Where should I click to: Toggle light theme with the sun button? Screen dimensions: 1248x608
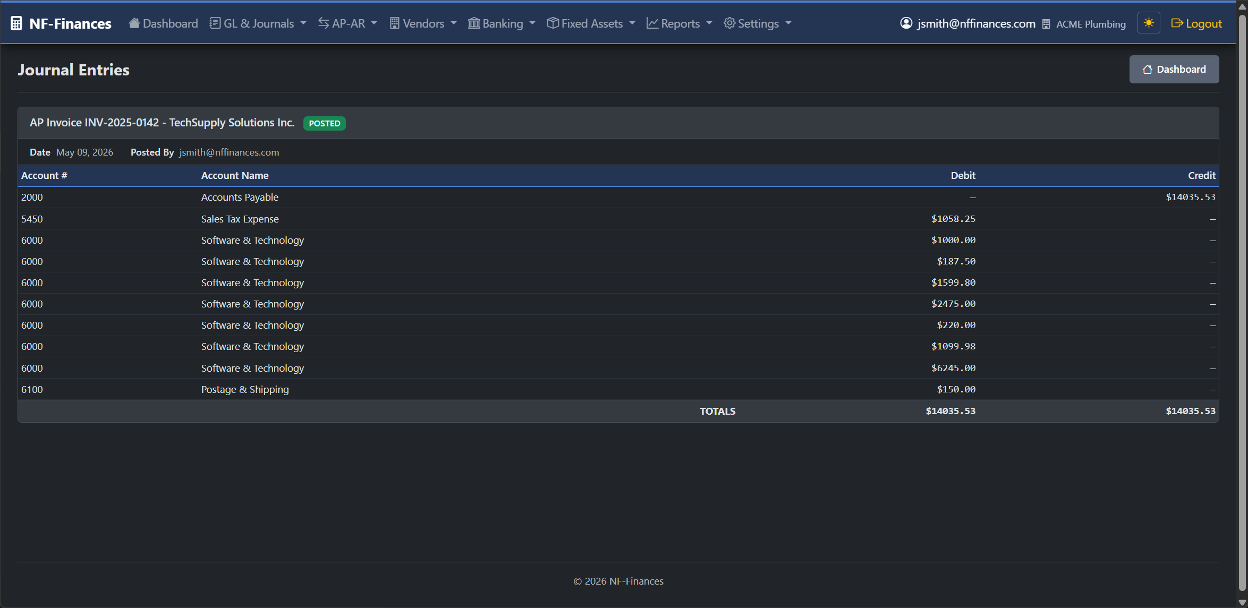1149,23
